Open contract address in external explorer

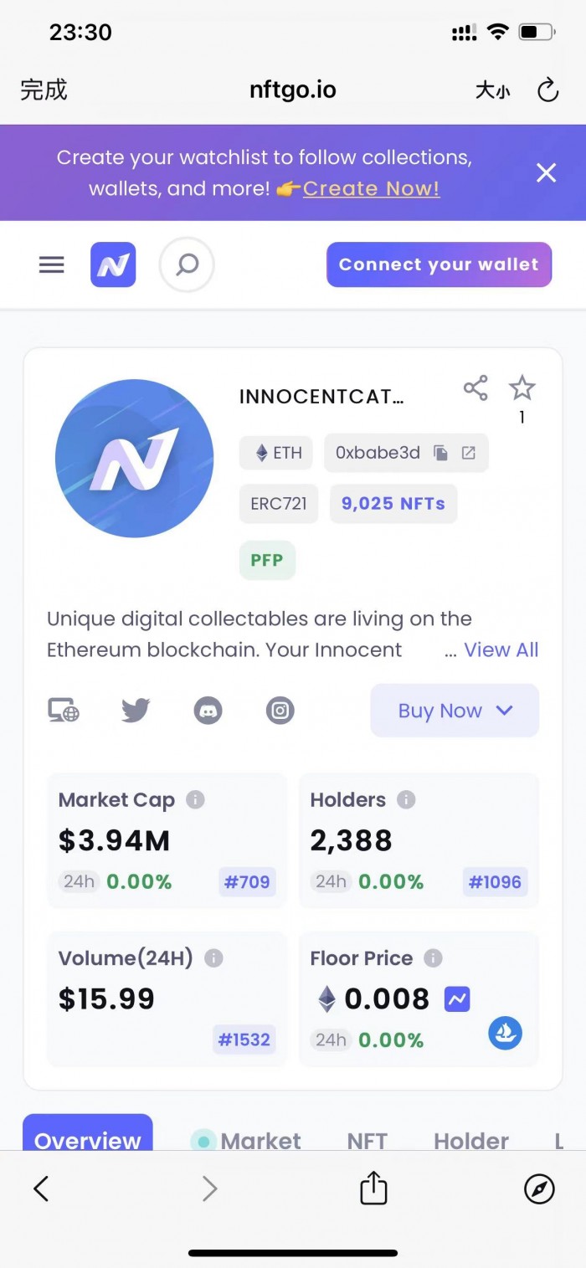click(469, 453)
